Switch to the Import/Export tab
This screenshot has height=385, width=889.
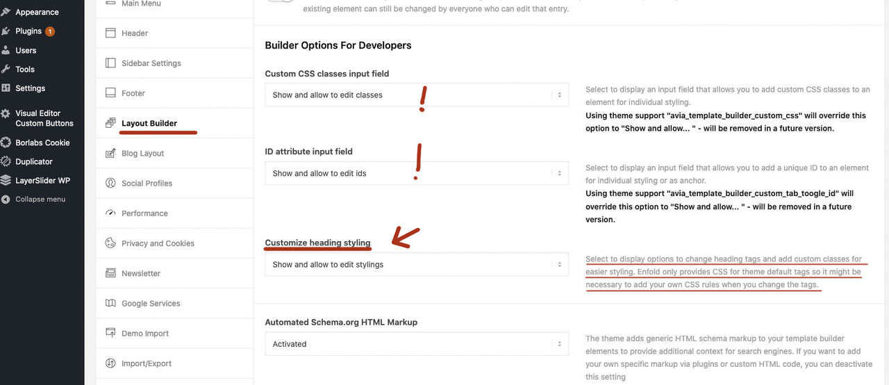pyautogui.click(x=174, y=363)
